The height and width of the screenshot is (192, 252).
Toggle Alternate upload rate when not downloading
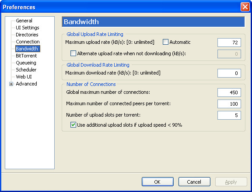pyautogui.click(x=73, y=53)
